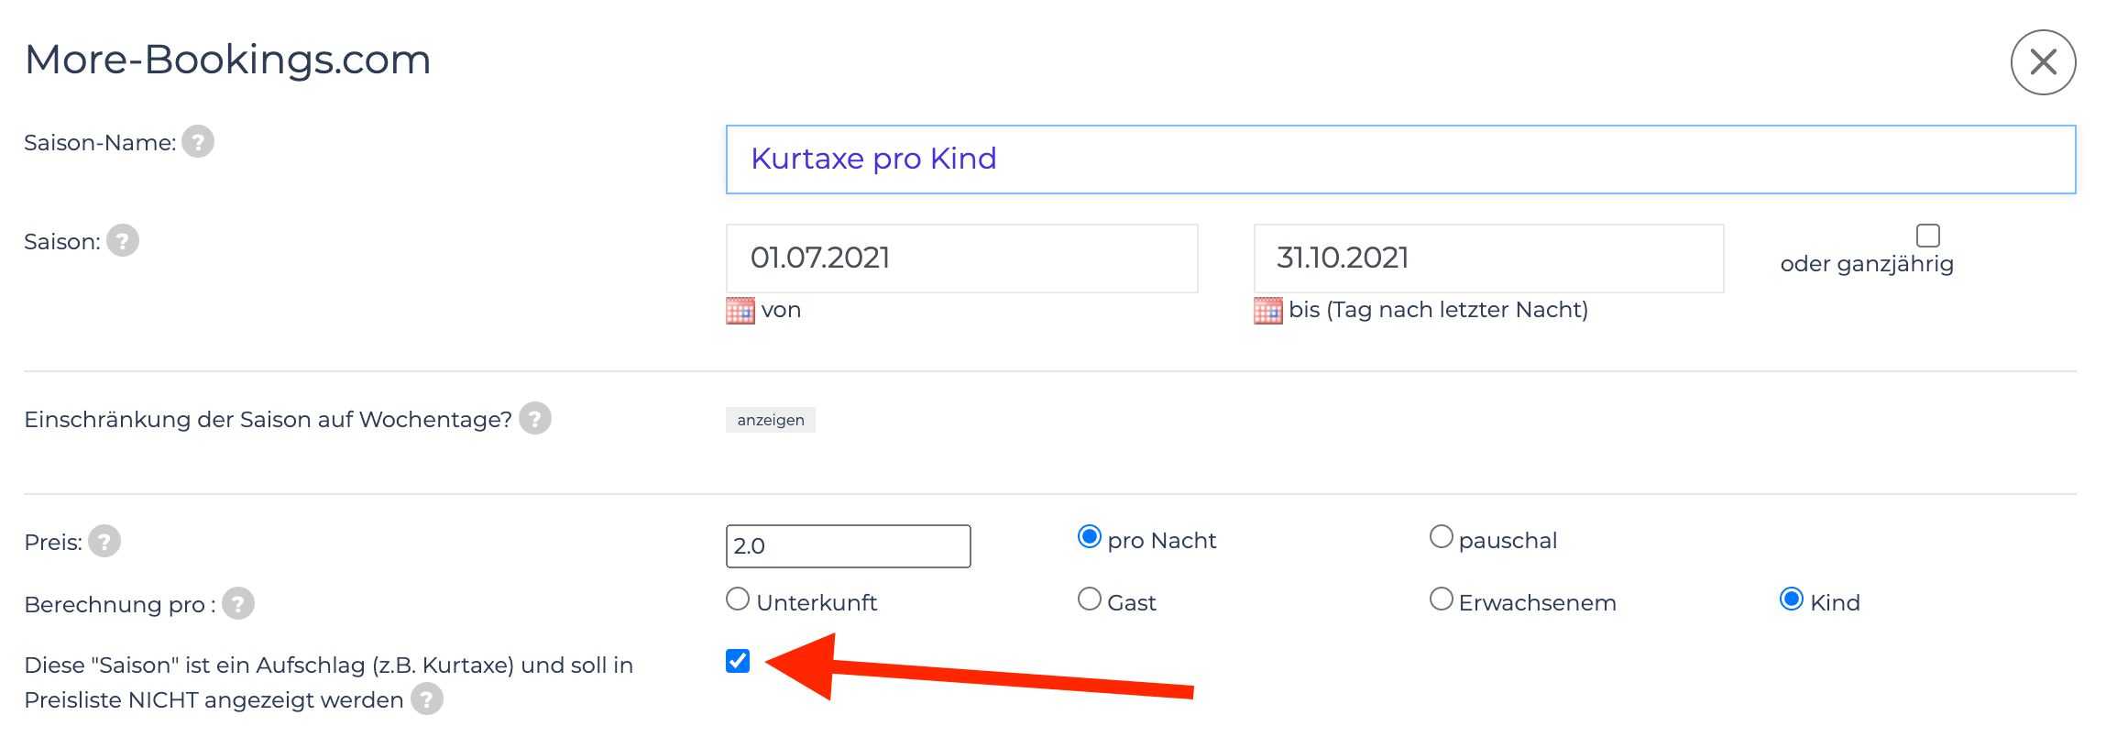
Task: Open the calendar picker for the bis date
Action: pyautogui.click(x=1268, y=311)
